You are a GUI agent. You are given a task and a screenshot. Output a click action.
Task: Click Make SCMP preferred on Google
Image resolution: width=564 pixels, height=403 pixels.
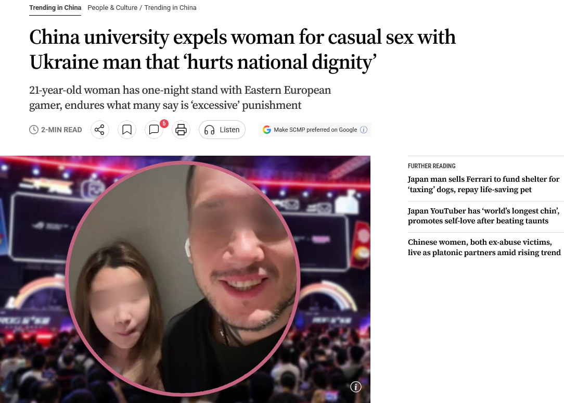coord(314,130)
